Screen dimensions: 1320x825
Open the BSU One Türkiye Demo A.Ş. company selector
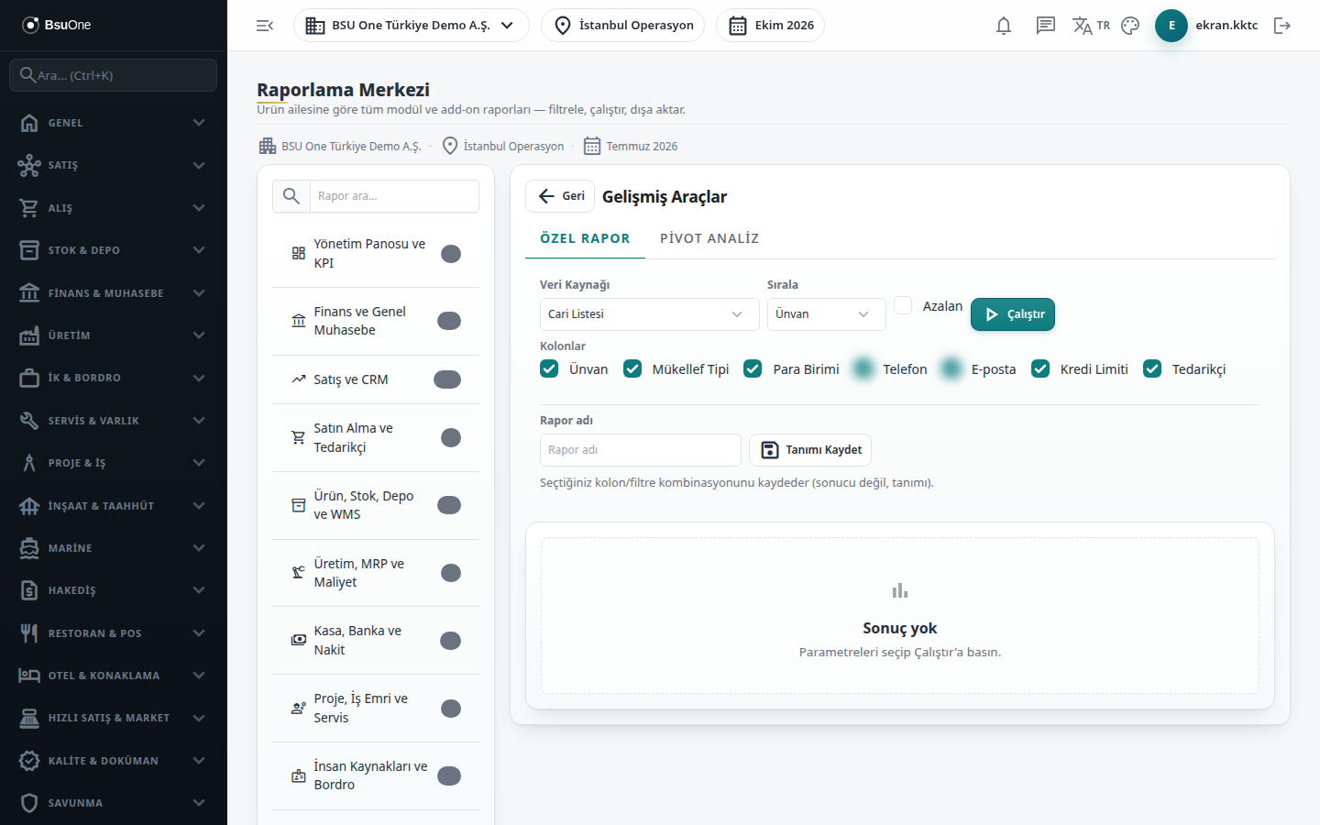click(x=412, y=26)
